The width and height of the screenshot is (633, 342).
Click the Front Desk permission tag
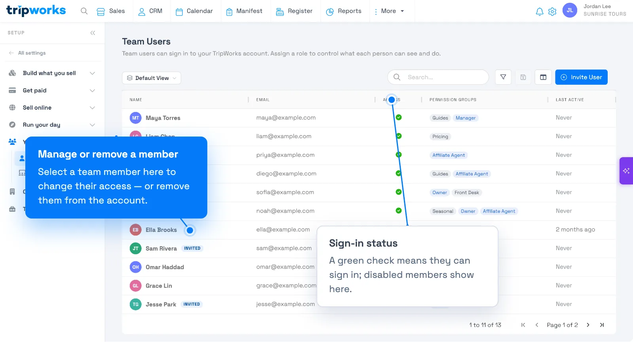467,193
